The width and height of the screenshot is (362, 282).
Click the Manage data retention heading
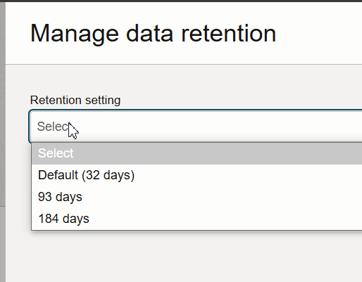[x=153, y=34]
